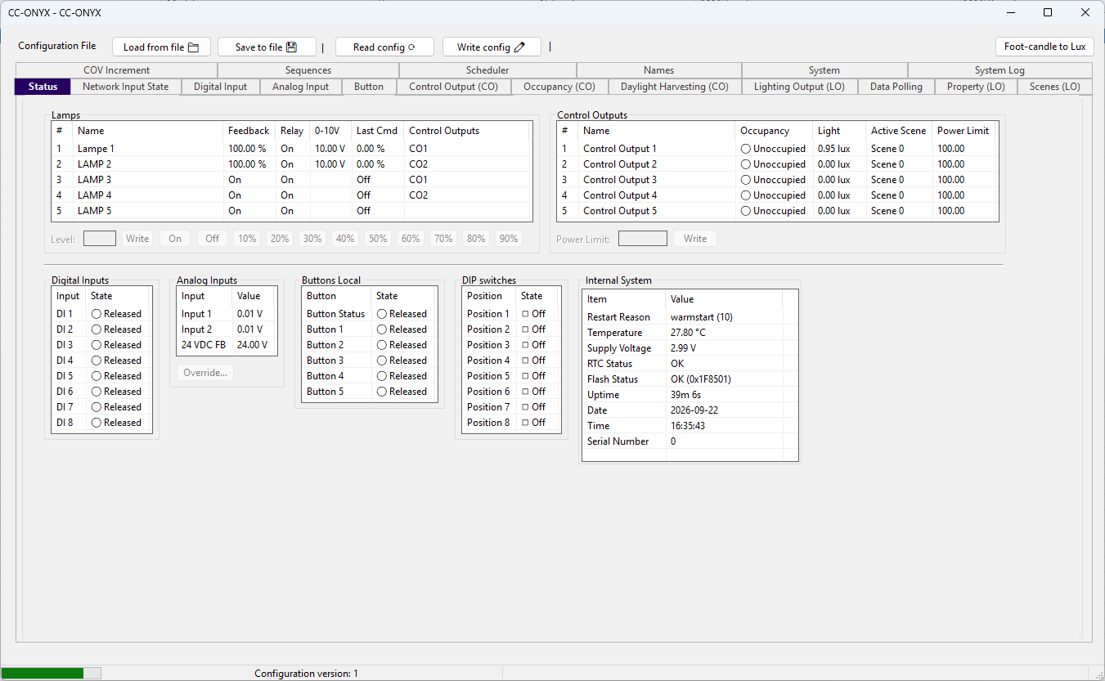Viewport: 1105px width, 681px height.
Task: Click the Feedback column header in Lamps
Action: [x=249, y=131]
